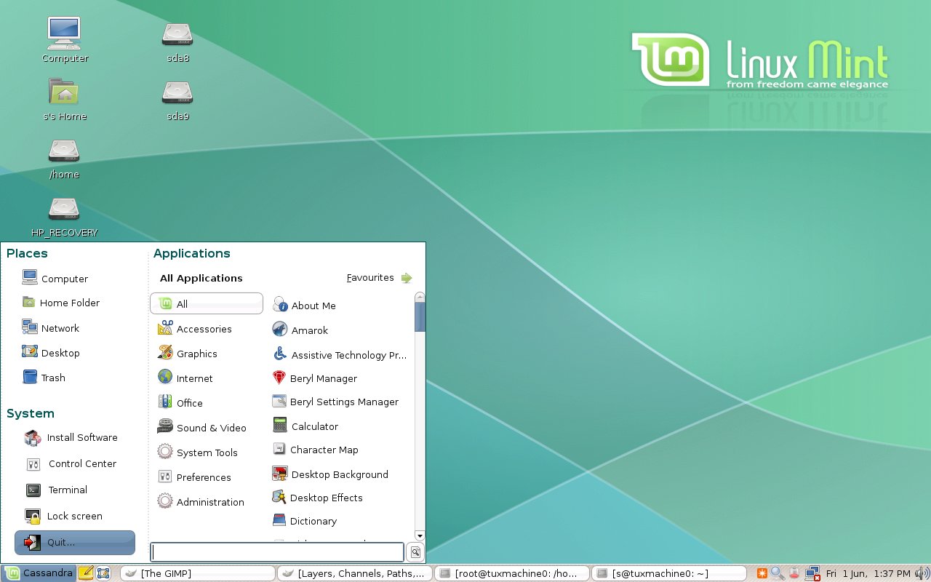Image resolution: width=931 pixels, height=582 pixels.
Task: Click the volume speaker tray icon
Action: coord(922,573)
